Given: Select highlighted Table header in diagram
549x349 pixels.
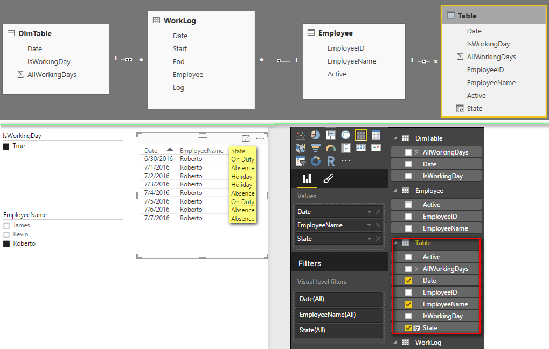Looking at the screenshot, I should coord(494,16).
